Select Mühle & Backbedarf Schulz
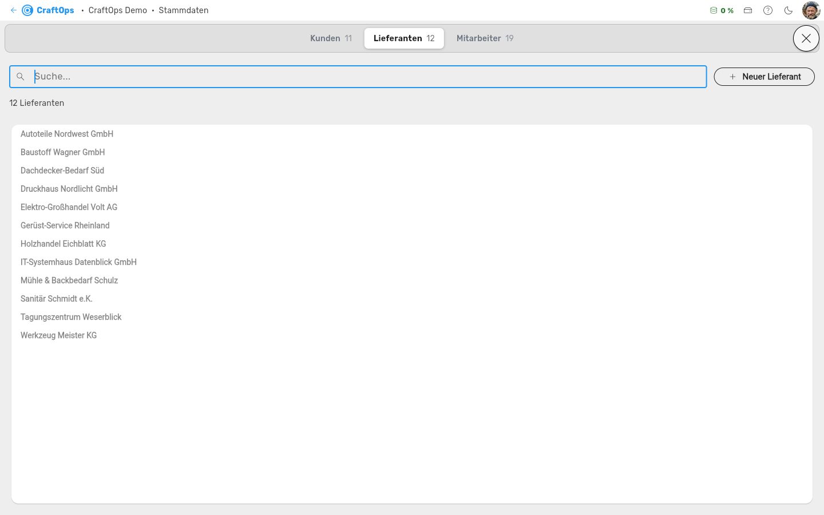This screenshot has width=824, height=515. (412, 280)
